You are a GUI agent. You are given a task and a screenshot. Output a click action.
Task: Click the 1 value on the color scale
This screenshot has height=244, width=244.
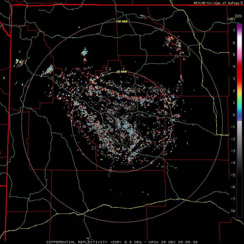234,103
